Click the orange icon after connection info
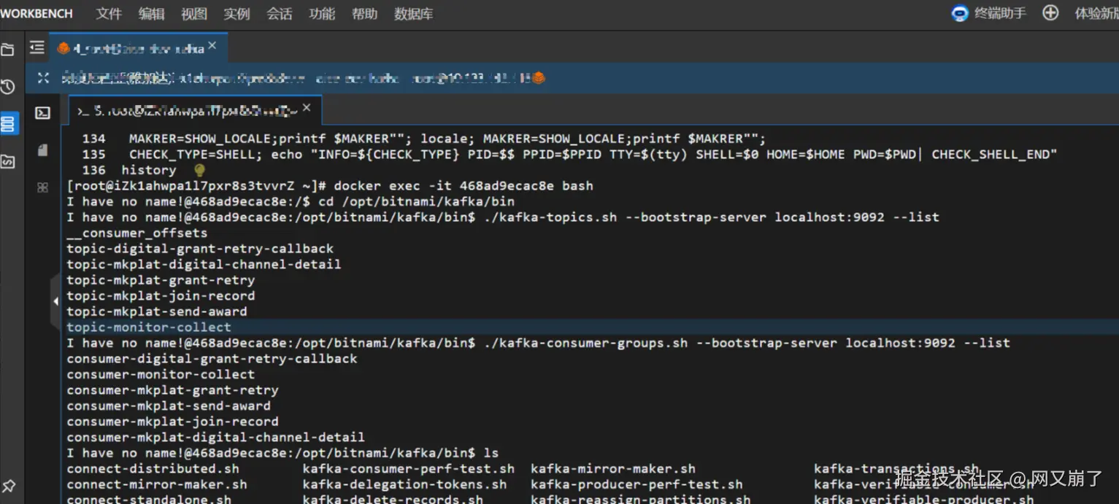Image resolution: width=1119 pixels, height=504 pixels. tap(538, 77)
